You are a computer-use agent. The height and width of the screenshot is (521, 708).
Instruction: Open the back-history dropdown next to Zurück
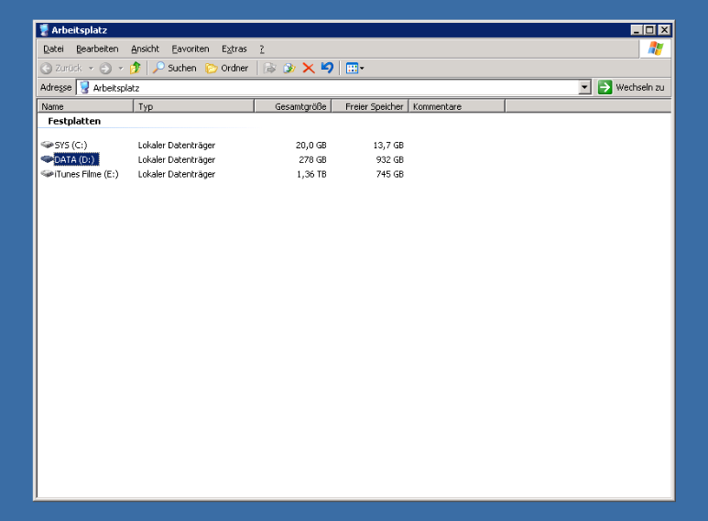(x=91, y=68)
